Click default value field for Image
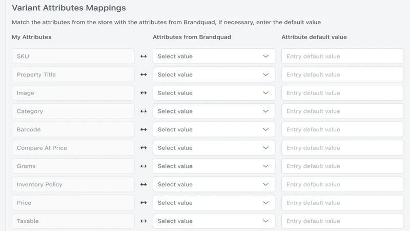The height and width of the screenshot is (231, 410). point(342,93)
